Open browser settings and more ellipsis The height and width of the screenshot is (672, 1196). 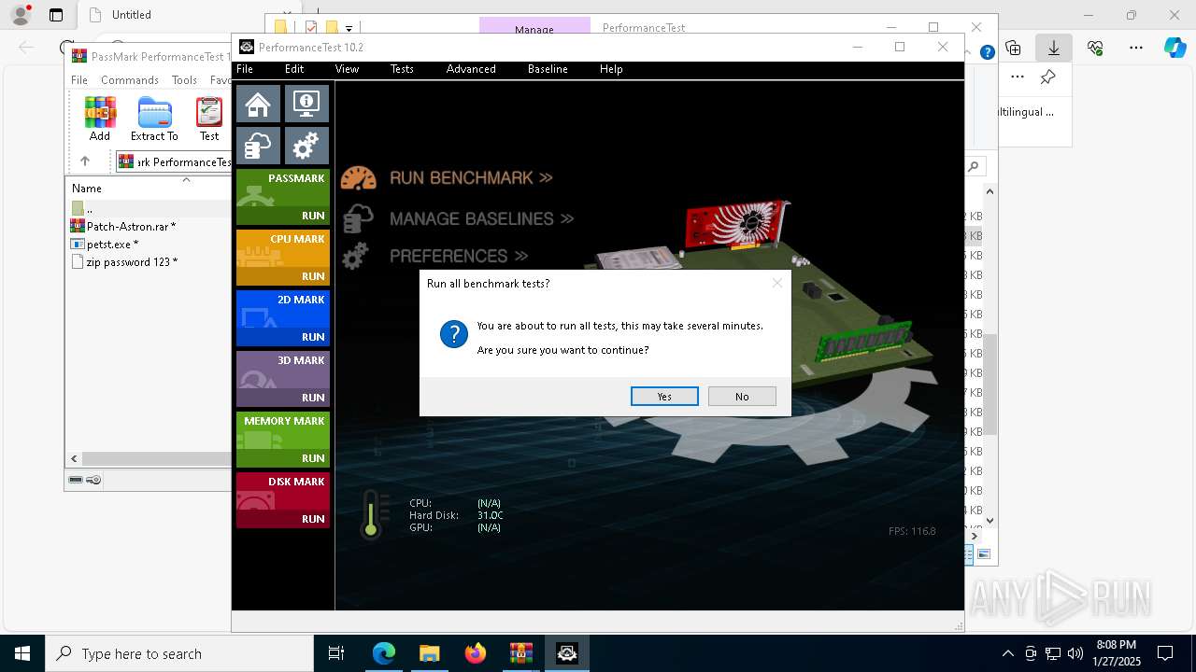pyautogui.click(x=1136, y=48)
